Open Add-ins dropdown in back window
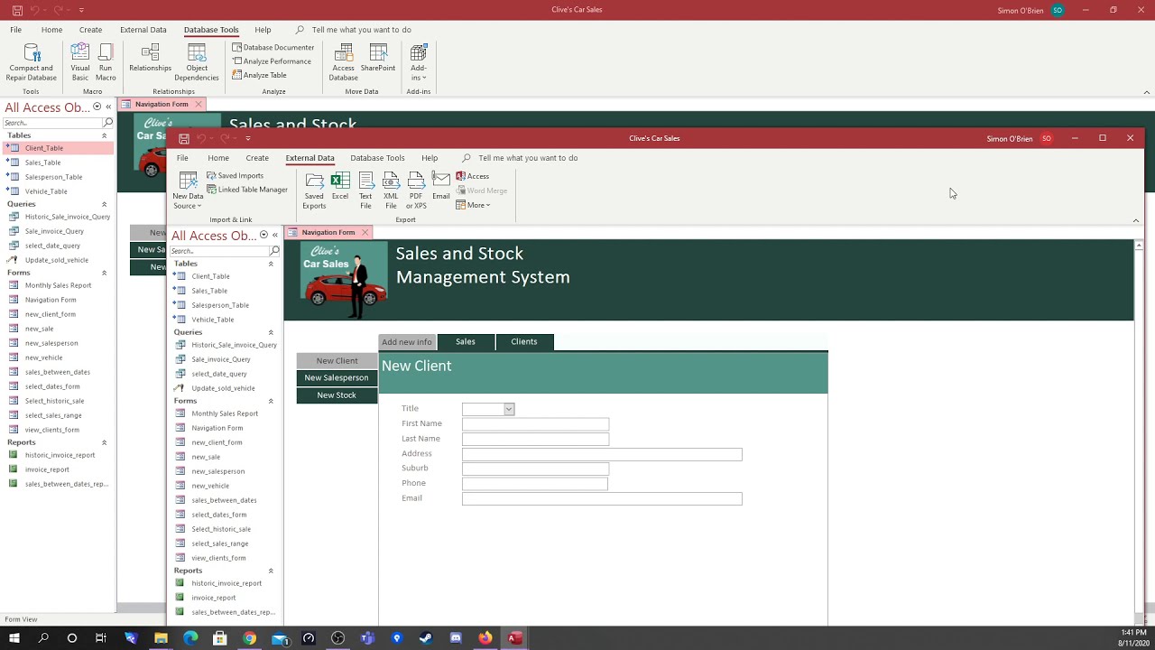The image size is (1155, 650). click(x=419, y=62)
